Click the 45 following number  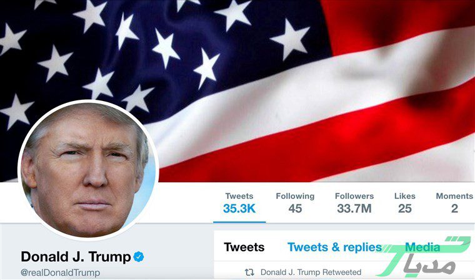[295, 208]
